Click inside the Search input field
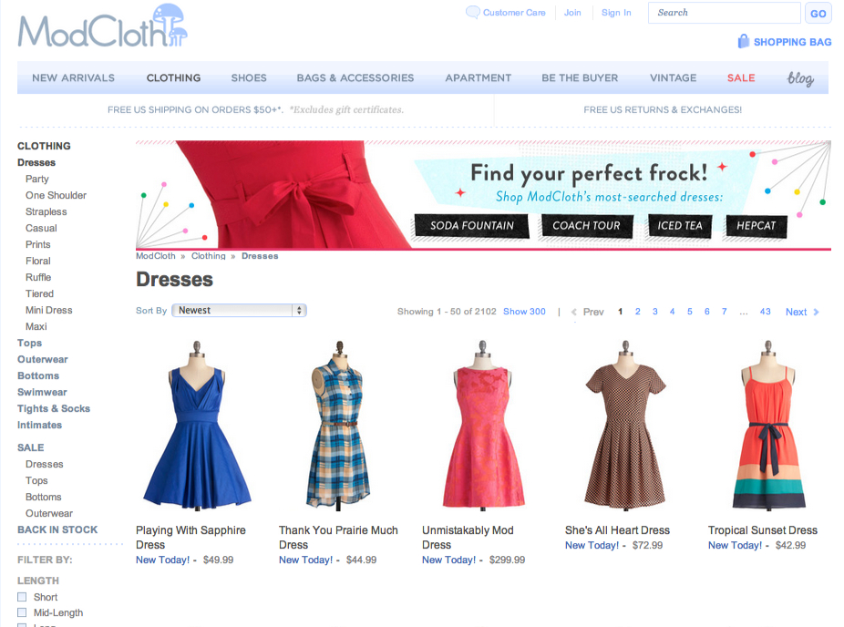 click(x=723, y=13)
